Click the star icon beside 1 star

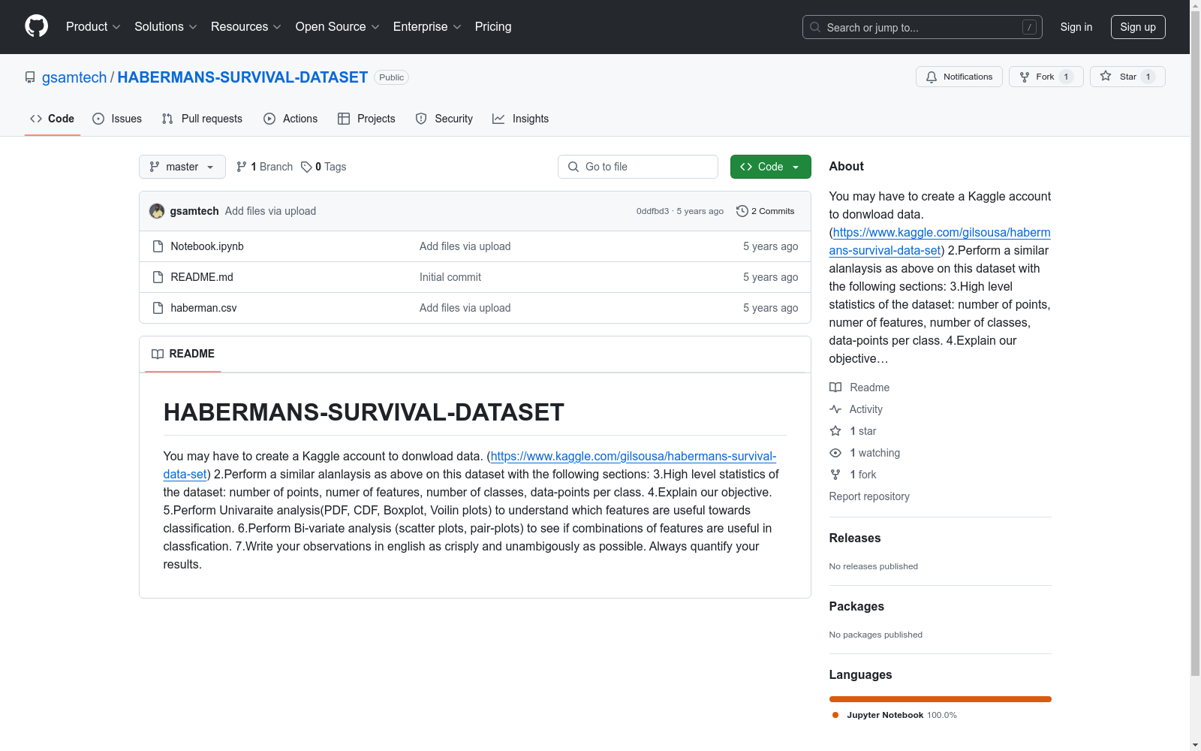point(835,431)
